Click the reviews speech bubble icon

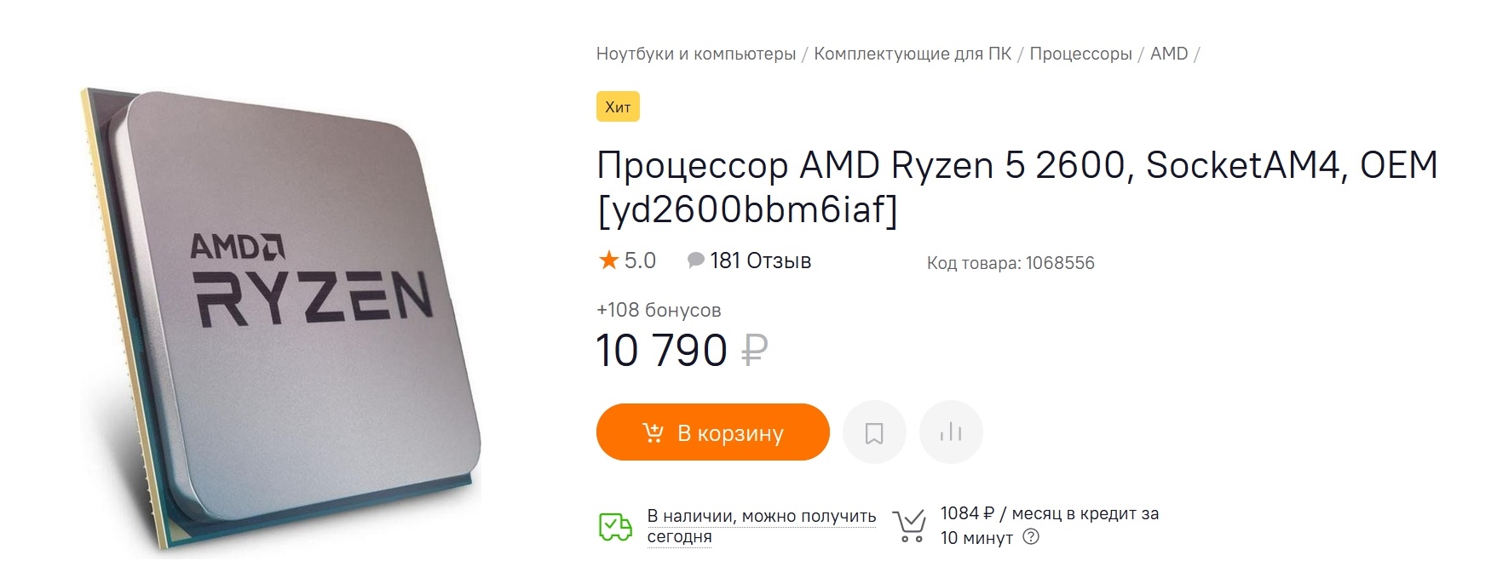click(x=696, y=260)
